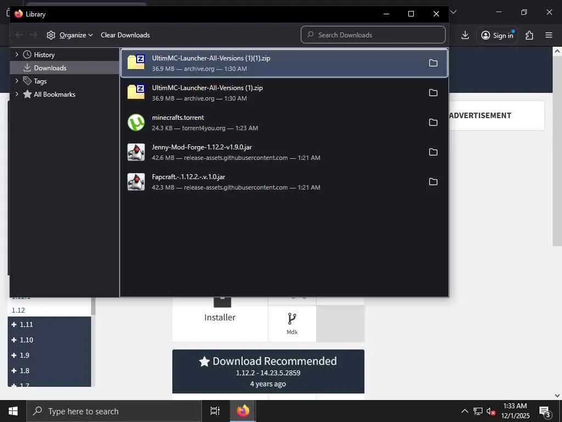Screen dimensions: 562x422
Task: Show Jenny-Mod-Forge-1.12.2-v1.9.0.jar in folder
Action: point(433,152)
